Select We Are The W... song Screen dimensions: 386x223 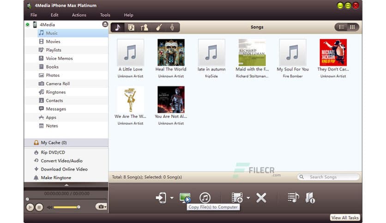pos(131,106)
